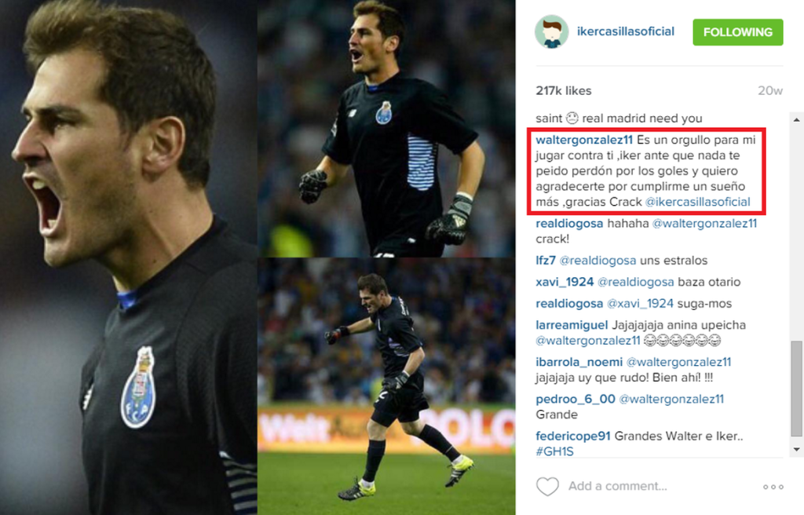The height and width of the screenshot is (515, 804).
Task: Open lfz7 commenter profile
Action: [x=546, y=261]
